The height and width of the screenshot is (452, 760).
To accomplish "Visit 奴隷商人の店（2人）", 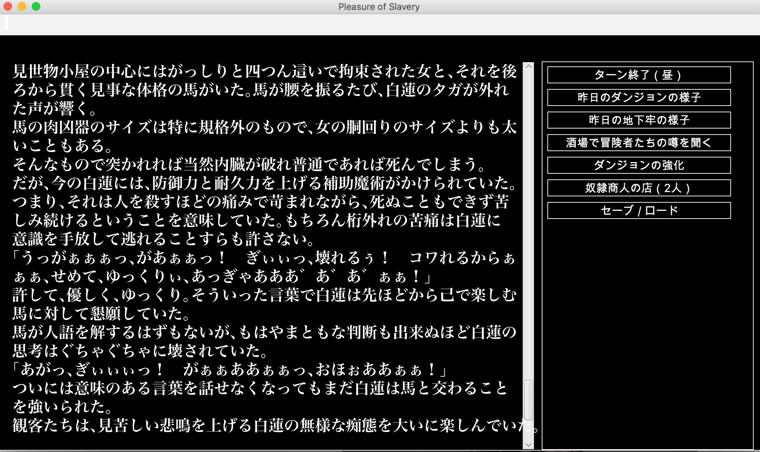I will [639, 188].
